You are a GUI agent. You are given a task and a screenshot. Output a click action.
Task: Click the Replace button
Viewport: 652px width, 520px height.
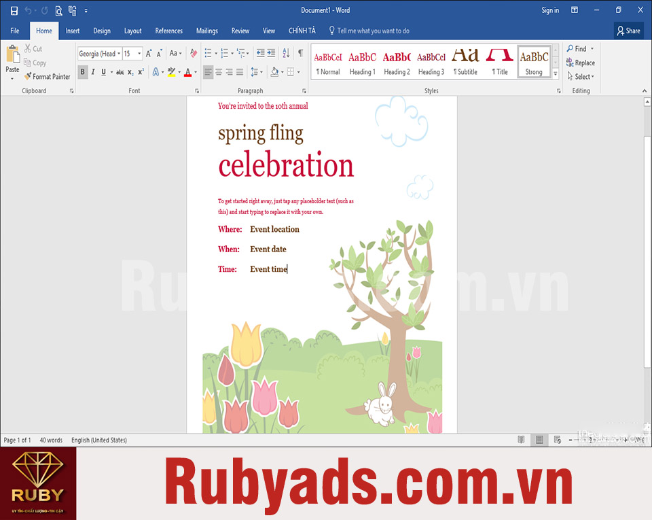tap(580, 63)
